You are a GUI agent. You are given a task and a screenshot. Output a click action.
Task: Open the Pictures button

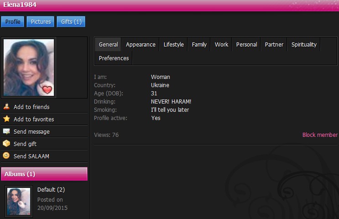(x=41, y=21)
